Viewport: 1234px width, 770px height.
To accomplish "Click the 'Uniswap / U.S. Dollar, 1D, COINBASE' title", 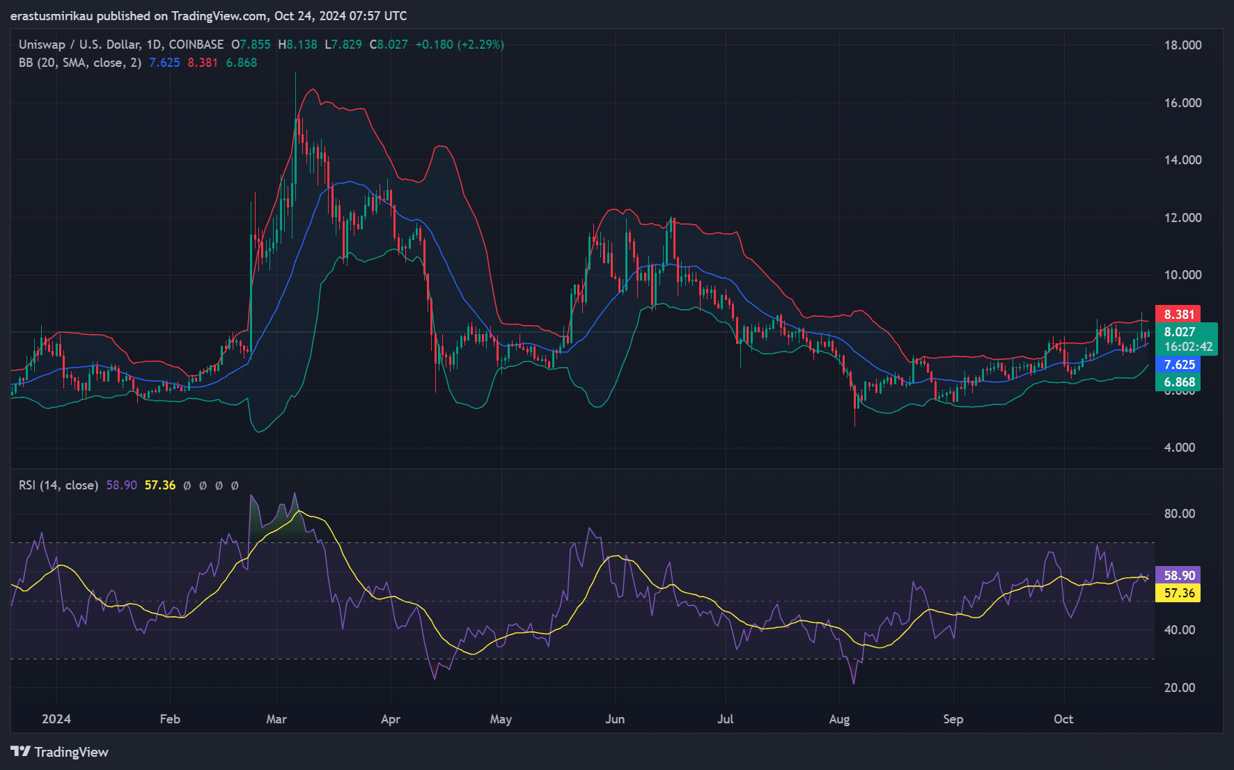I will pos(121,45).
